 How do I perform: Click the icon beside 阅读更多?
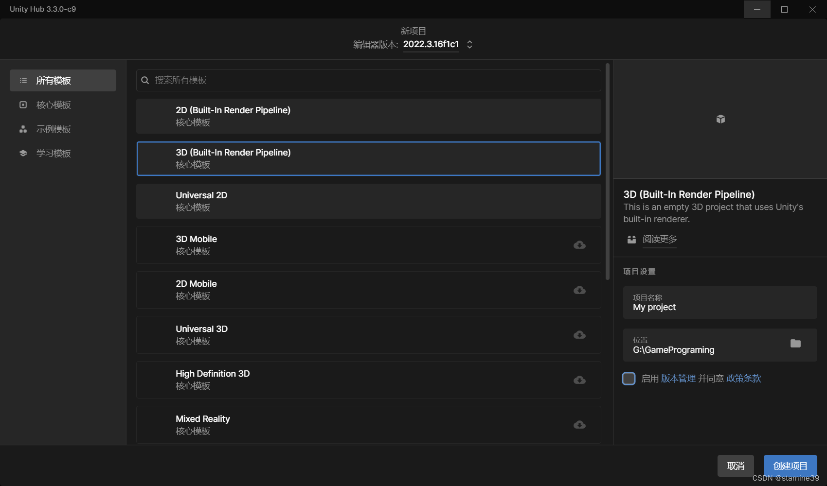(631, 239)
